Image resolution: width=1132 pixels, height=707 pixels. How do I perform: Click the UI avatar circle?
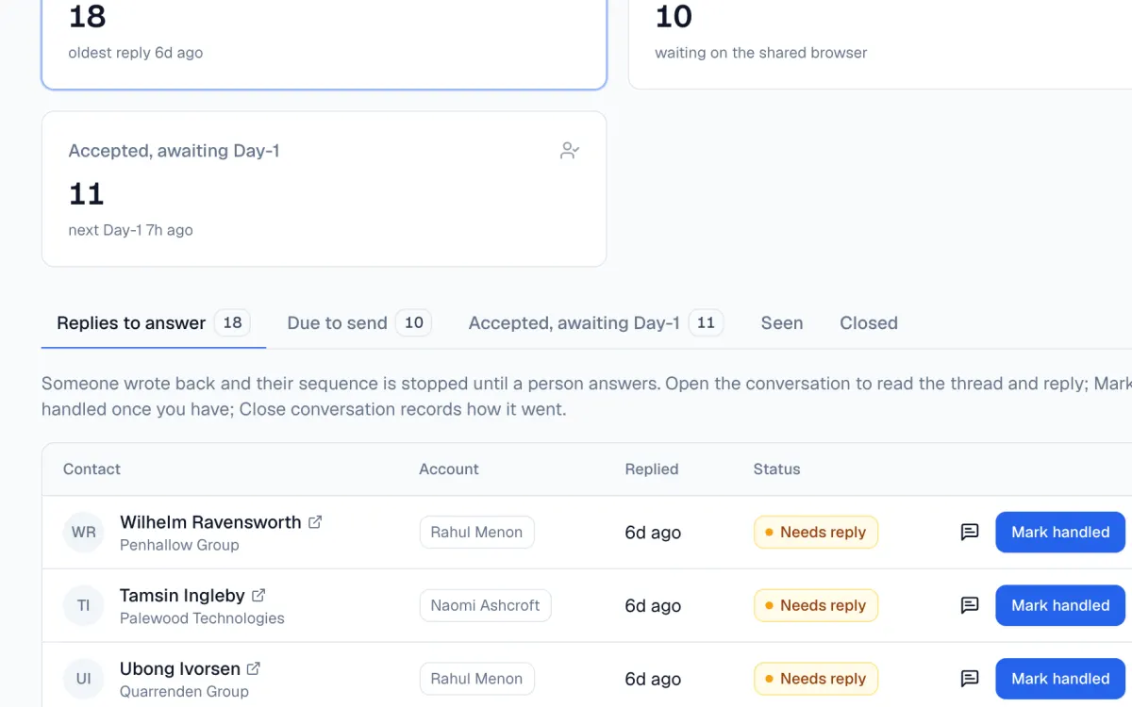[84, 679]
